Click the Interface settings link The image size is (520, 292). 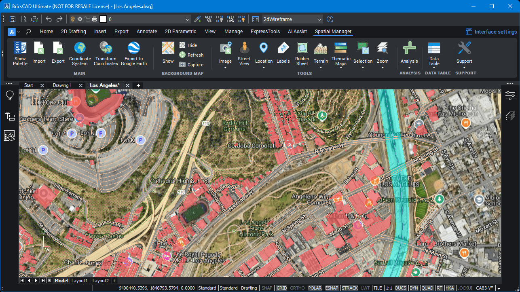coord(491,32)
